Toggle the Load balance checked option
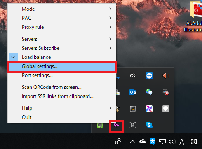This screenshot has width=202, height=149. [62, 57]
